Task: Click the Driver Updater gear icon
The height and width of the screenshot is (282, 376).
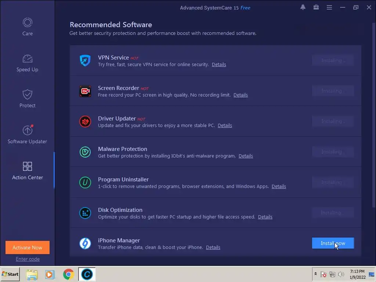Action: pos(85,122)
